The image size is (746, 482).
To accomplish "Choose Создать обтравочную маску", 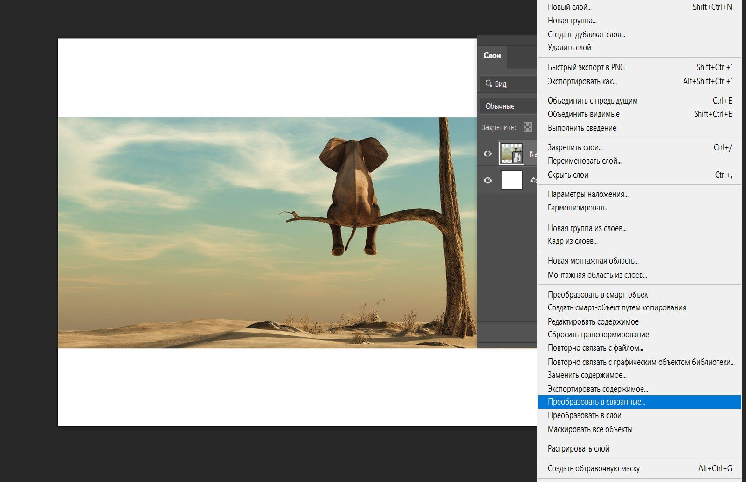I will (594, 468).
